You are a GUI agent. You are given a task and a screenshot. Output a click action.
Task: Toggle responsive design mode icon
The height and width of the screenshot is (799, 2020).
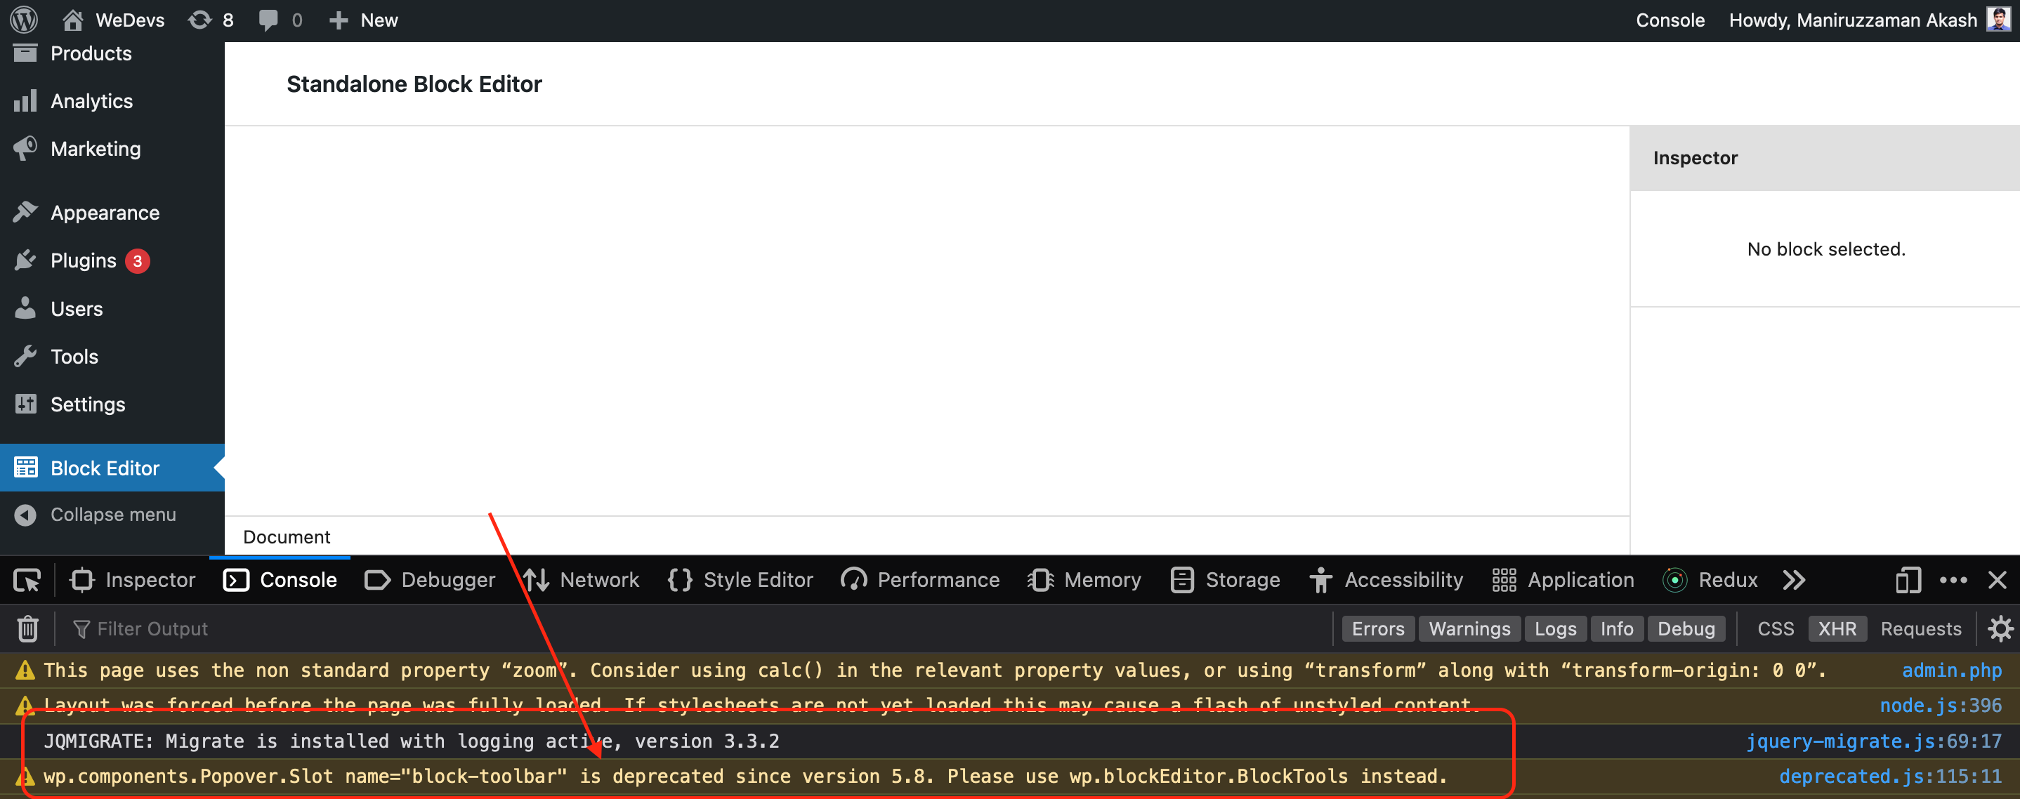1907,579
